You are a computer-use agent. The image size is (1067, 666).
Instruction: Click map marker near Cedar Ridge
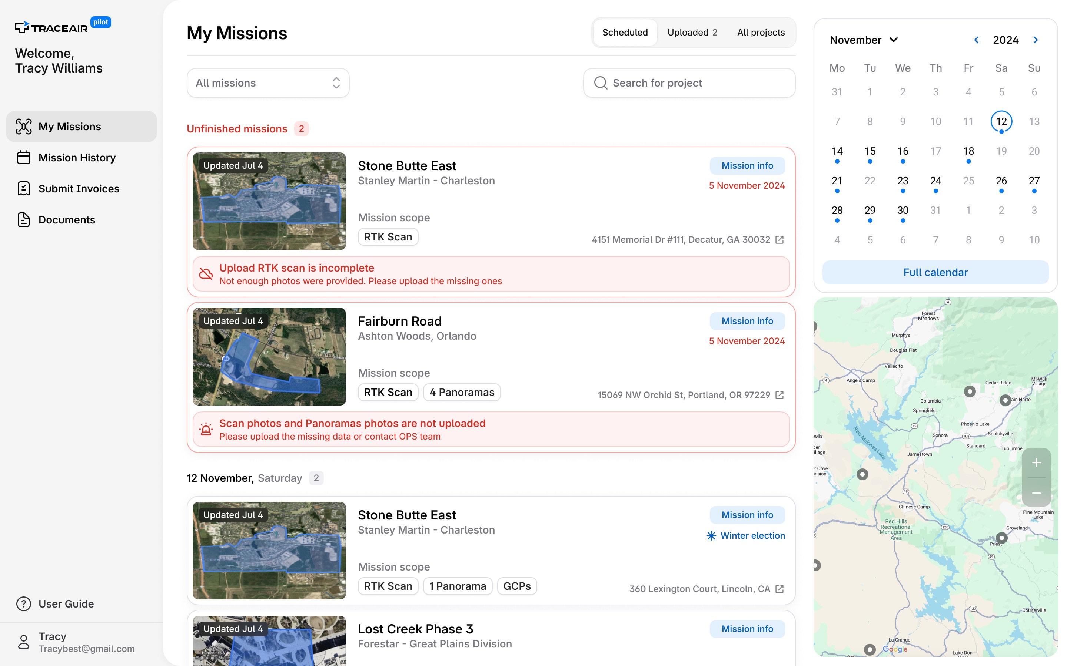(x=970, y=391)
